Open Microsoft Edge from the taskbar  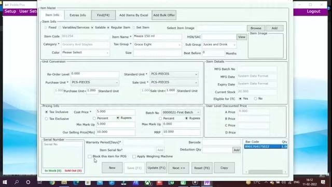tap(76, 182)
